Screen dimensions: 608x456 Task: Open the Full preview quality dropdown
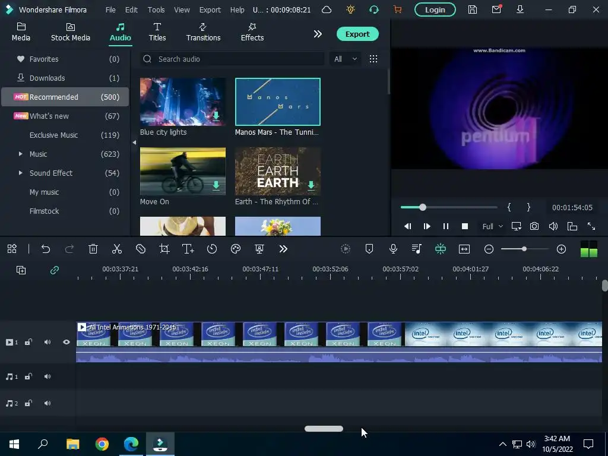point(492,226)
